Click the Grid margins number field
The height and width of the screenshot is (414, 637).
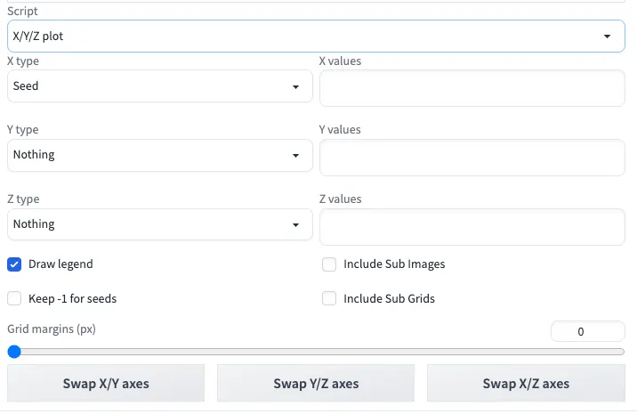click(587, 331)
